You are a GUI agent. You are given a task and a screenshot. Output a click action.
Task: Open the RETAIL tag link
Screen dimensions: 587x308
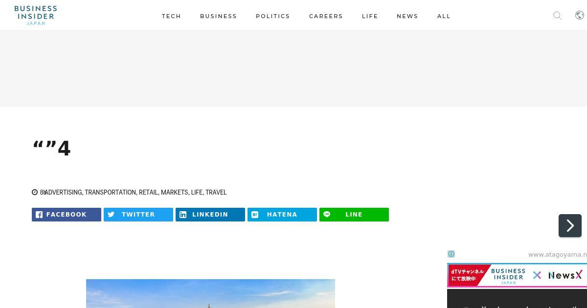pyautogui.click(x=148, y=192)
